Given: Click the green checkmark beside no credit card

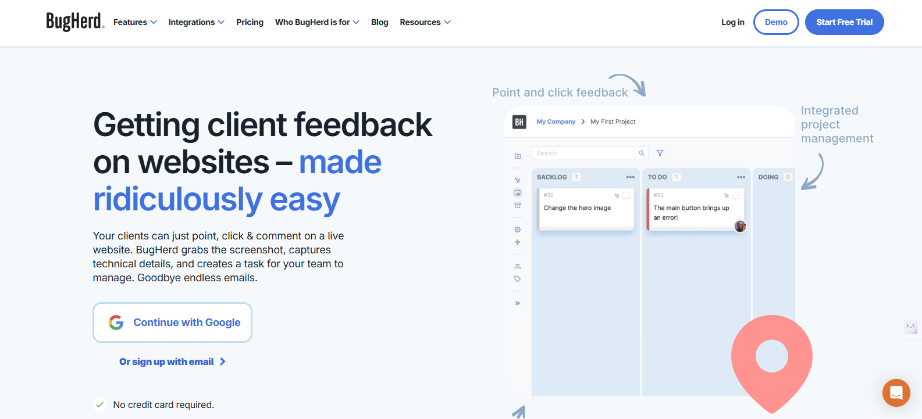Looking at the screenshot, I should (x=100, y=404).
